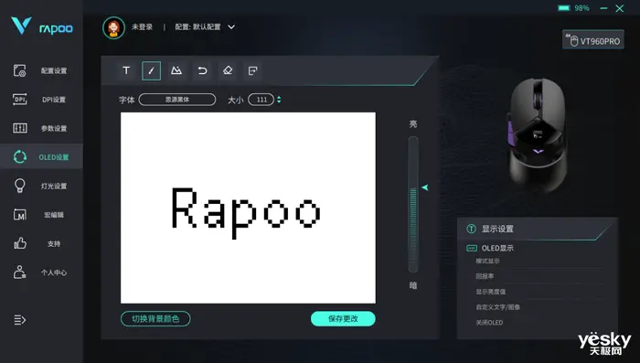Click the 显示亮度值 entry
Image resolution: width=640 pixels, height=363 pixels.
[x=491, y=292]
